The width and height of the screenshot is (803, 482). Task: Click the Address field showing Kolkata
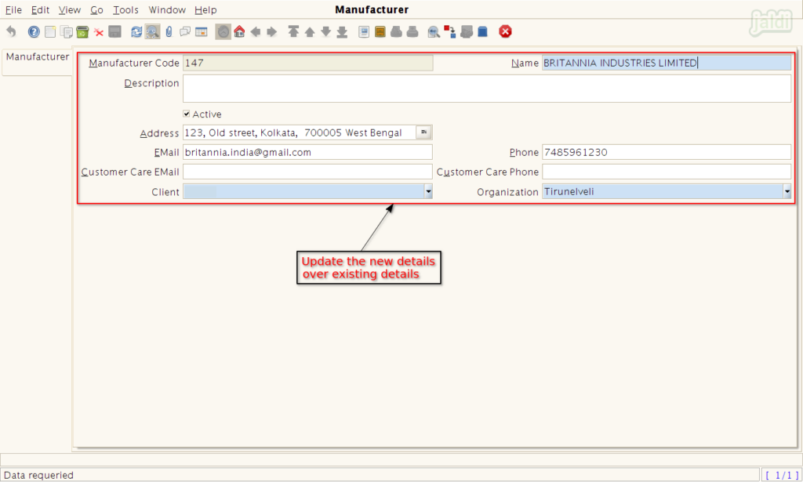[300, 133]
